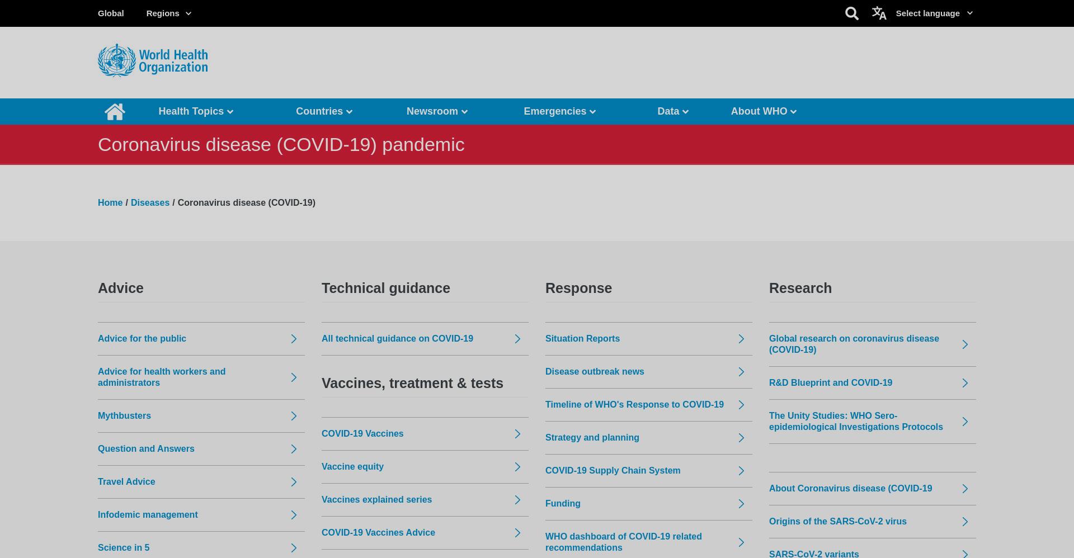Open Timeline of WHO's Response to COVID-19
The height and width of the screenshot is (558, 1074).
[x=634, y=405]
